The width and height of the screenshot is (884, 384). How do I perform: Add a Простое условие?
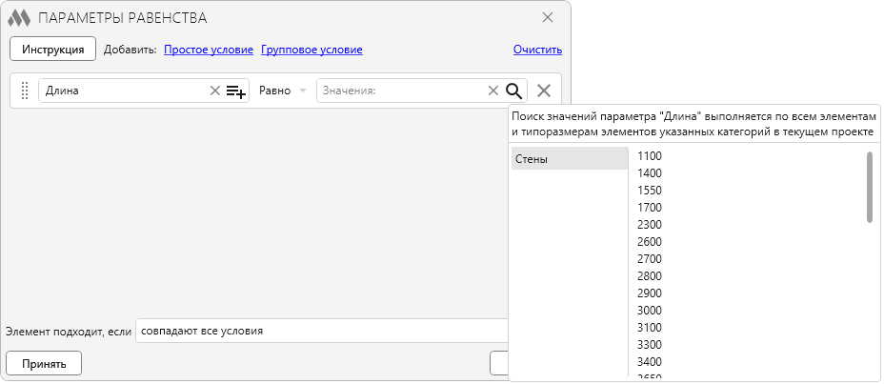pyautogui.click(x=209, y=50)
